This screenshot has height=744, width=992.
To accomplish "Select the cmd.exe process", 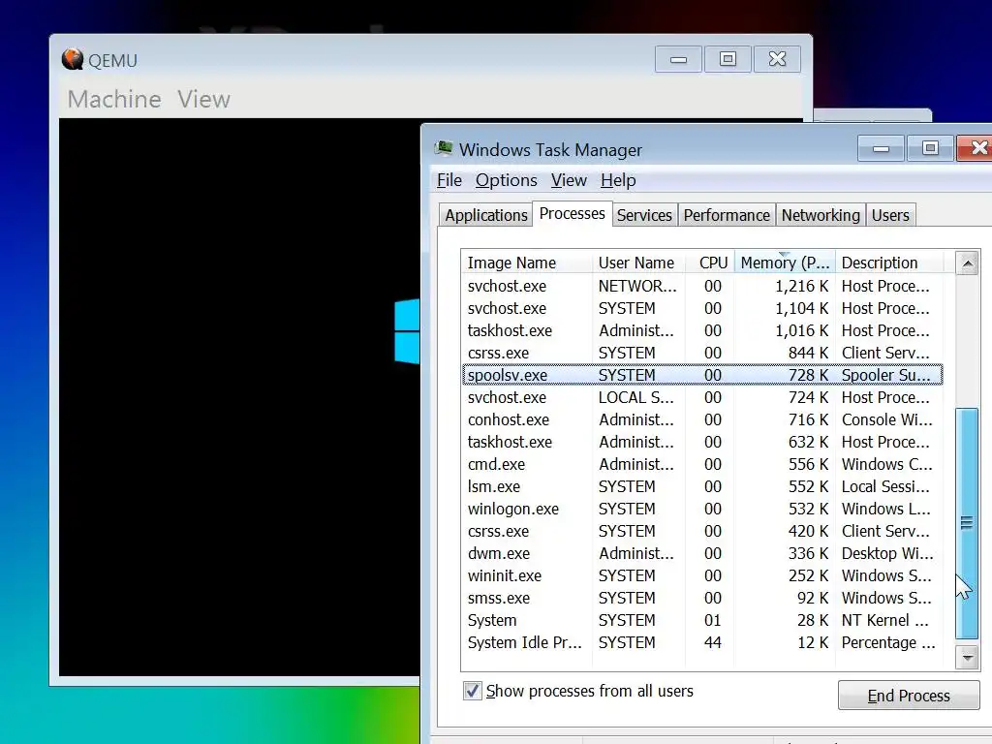I will click(x=702, y=464).
